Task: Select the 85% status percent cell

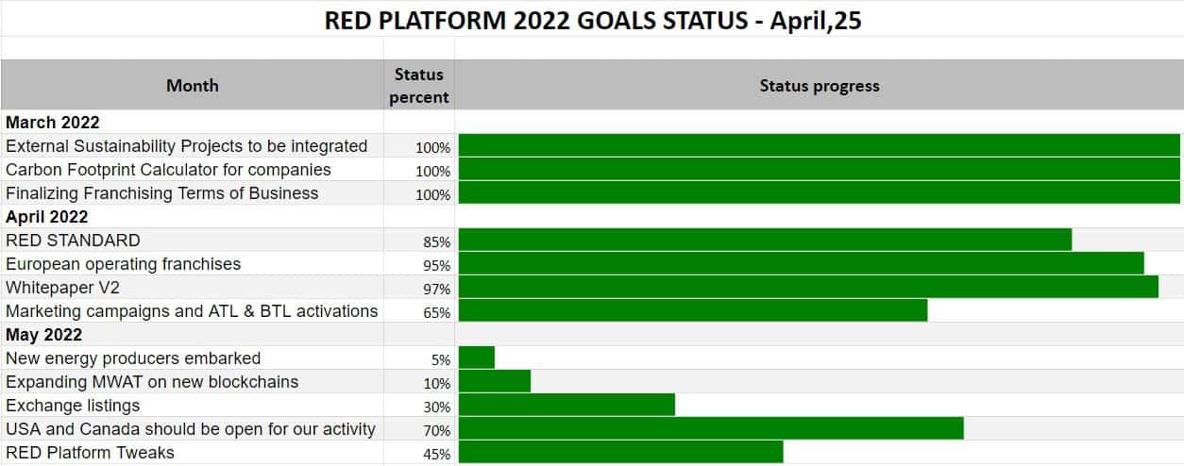Action: pos(436,241)
